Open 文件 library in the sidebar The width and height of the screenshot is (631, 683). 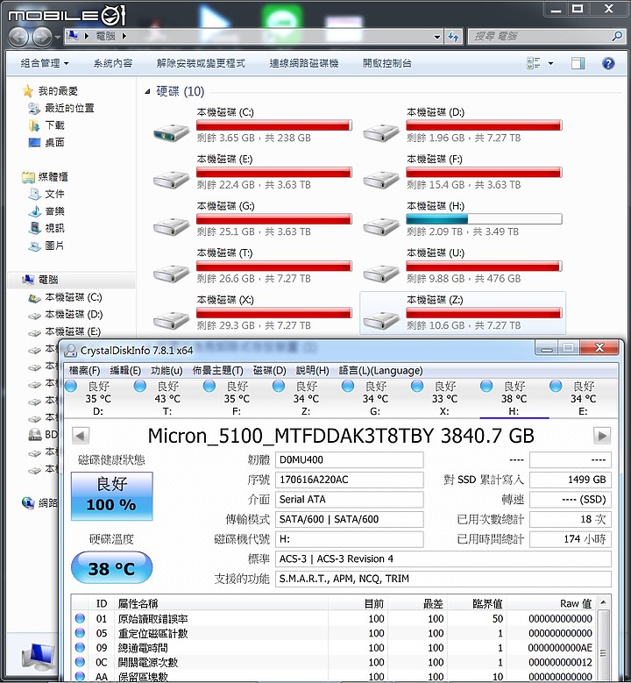[x=54, y=194]
